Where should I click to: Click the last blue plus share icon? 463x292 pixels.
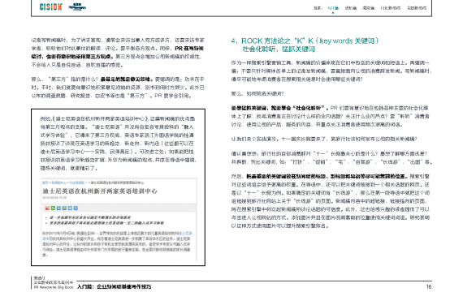(76, 208)
